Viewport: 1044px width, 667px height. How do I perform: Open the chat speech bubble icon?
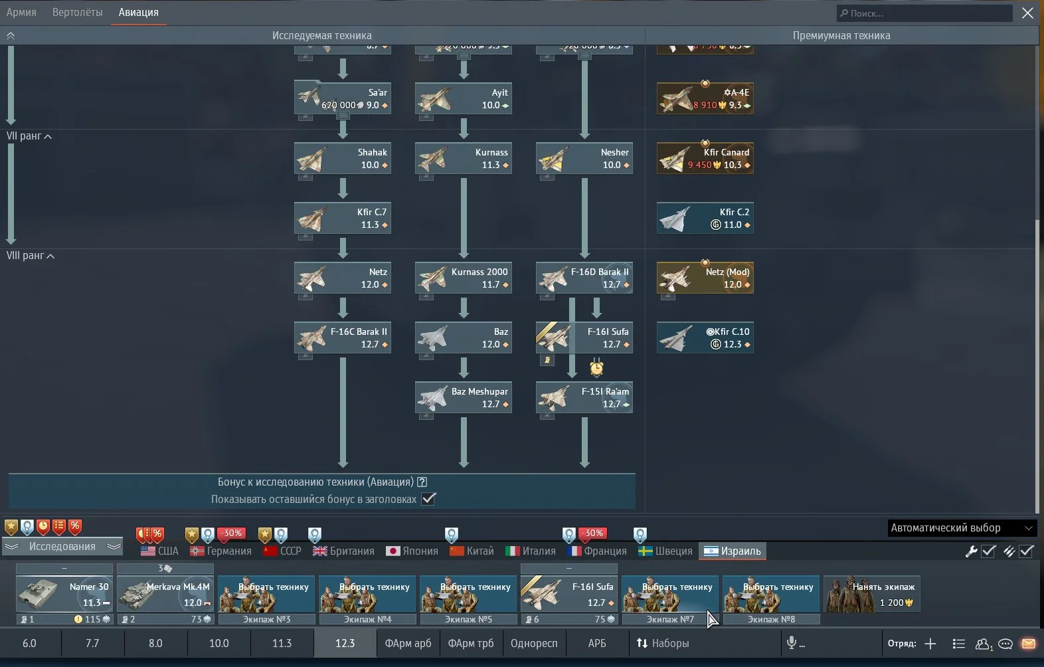coord(1005,643)
